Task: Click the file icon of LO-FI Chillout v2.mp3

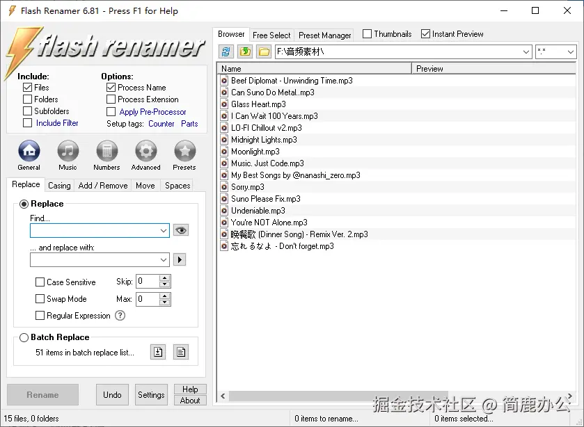Action: (224, 128)
